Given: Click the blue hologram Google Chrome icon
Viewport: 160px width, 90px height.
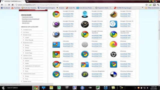Looking at the screenshot, I should [x=85, y=14].
